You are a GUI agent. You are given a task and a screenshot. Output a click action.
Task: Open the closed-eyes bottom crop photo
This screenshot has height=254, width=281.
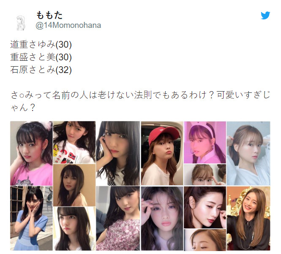(x=205, y=240)
